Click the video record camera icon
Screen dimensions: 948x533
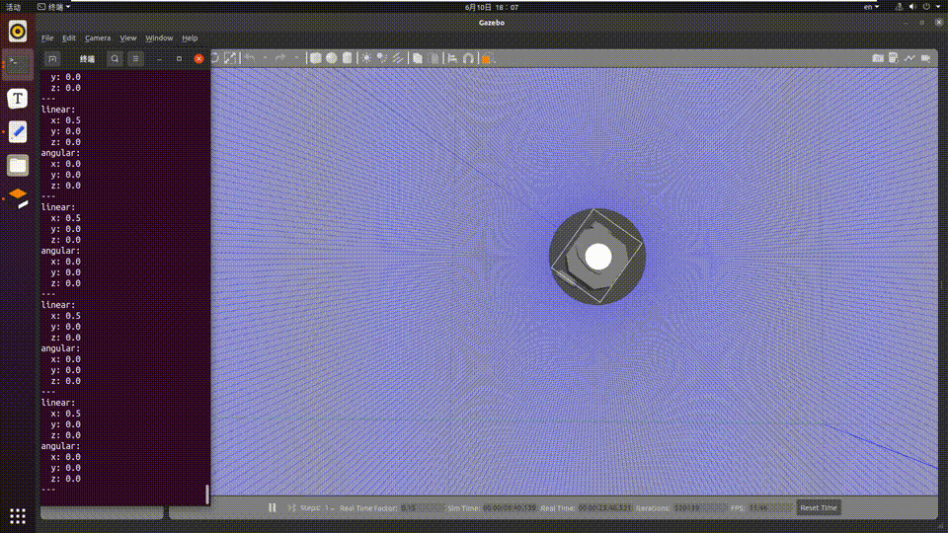[x=926, y=58]
